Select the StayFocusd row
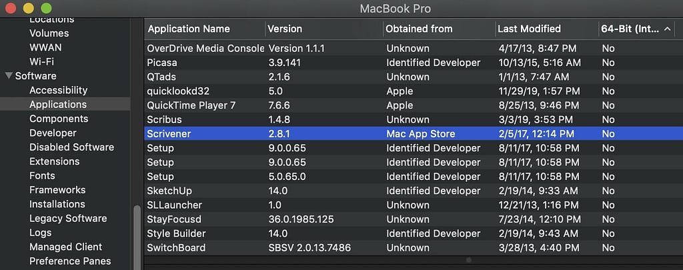This screenshot has height=270, width=683. pos(414,219)
